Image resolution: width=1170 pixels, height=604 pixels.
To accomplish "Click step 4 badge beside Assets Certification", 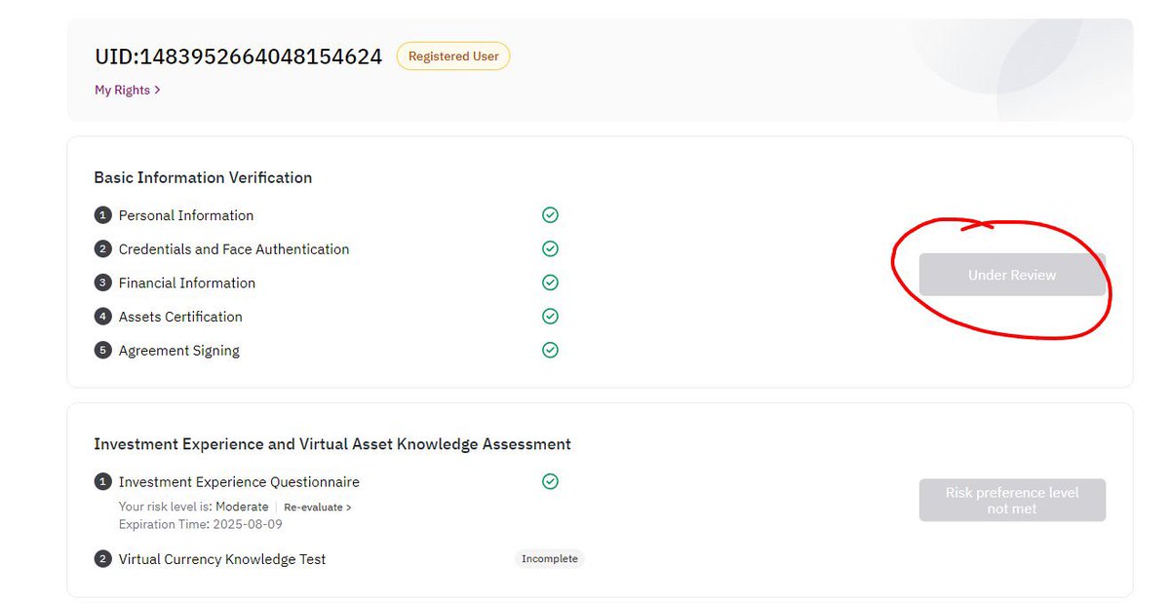I will 102,317.
